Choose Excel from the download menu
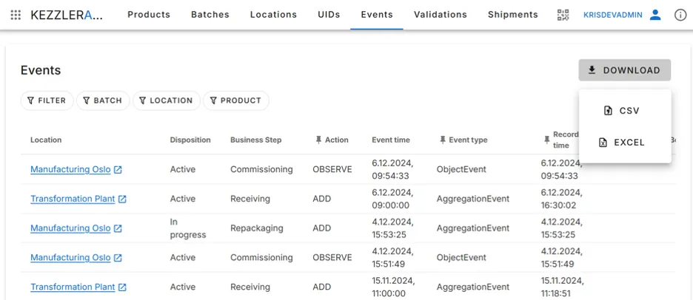Screen dimensions: 693x300 coord(624,143)
